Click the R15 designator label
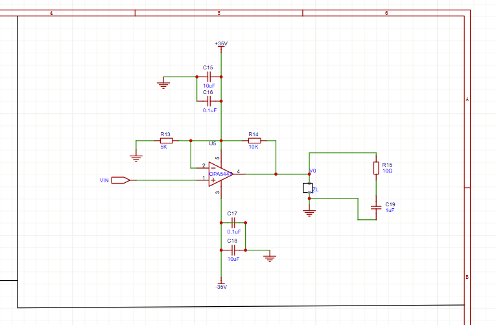496x325 pixels. 387,165
